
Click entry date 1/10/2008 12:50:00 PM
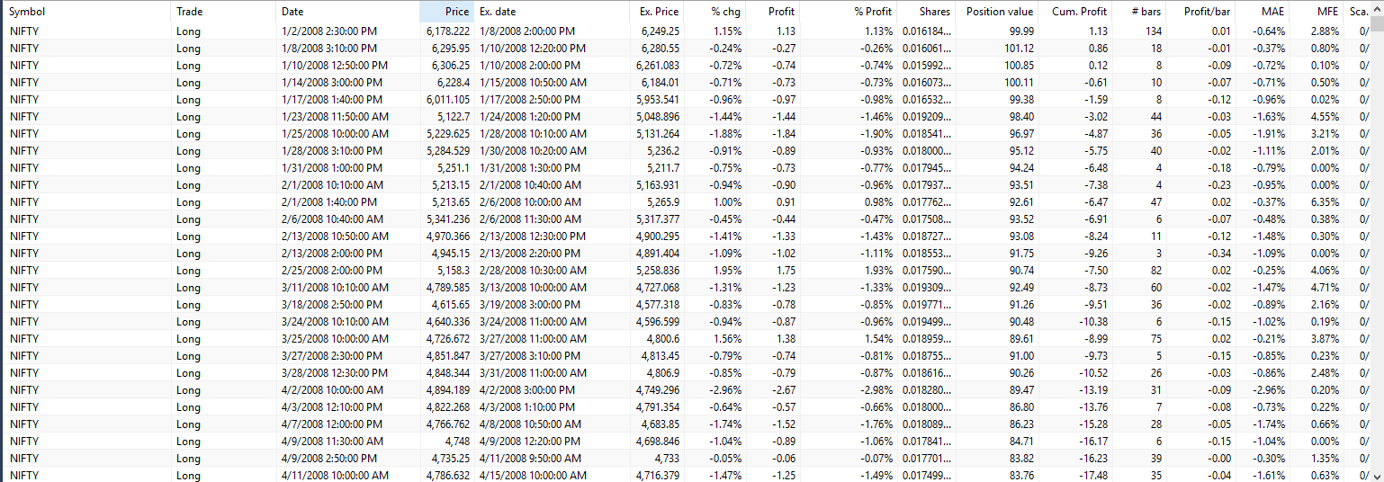click(335, 66)
